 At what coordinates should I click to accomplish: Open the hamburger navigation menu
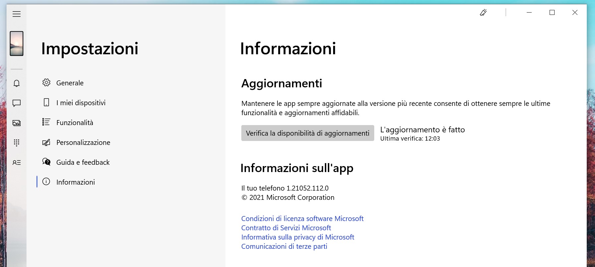click(x=17, y=14)
